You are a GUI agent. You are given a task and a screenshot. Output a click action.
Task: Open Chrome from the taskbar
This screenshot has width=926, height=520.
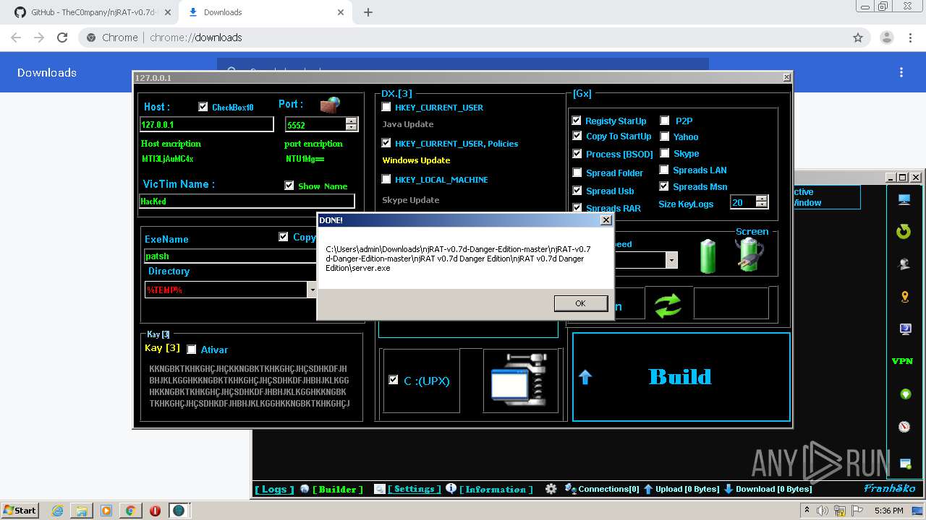pos(130,511)
